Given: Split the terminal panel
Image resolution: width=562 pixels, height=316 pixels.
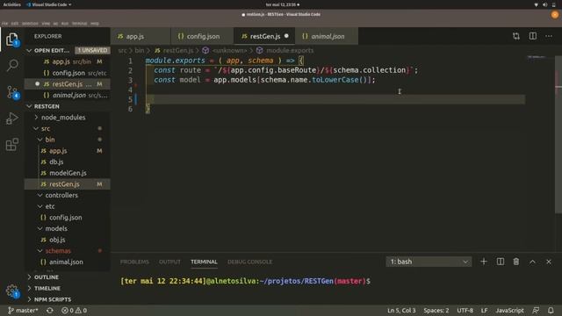Looking at the screenshot, I should 501,262.
